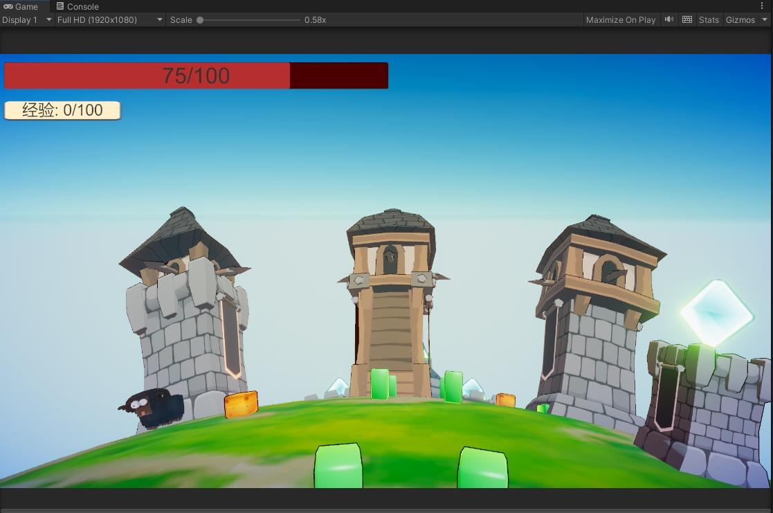Click the keyboard shortcuts icon in toolbar
The width and height of the screenshot is (773, 513).
pos(686,19)
